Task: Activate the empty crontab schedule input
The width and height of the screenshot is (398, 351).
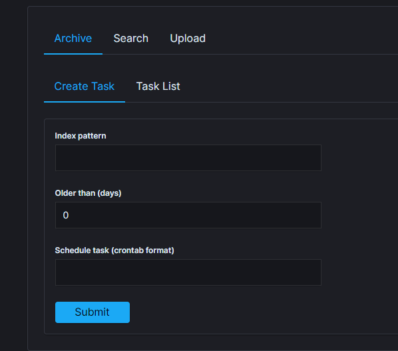Action: [188, 272]
